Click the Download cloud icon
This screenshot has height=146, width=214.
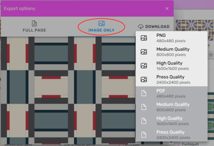pos(141,27)
